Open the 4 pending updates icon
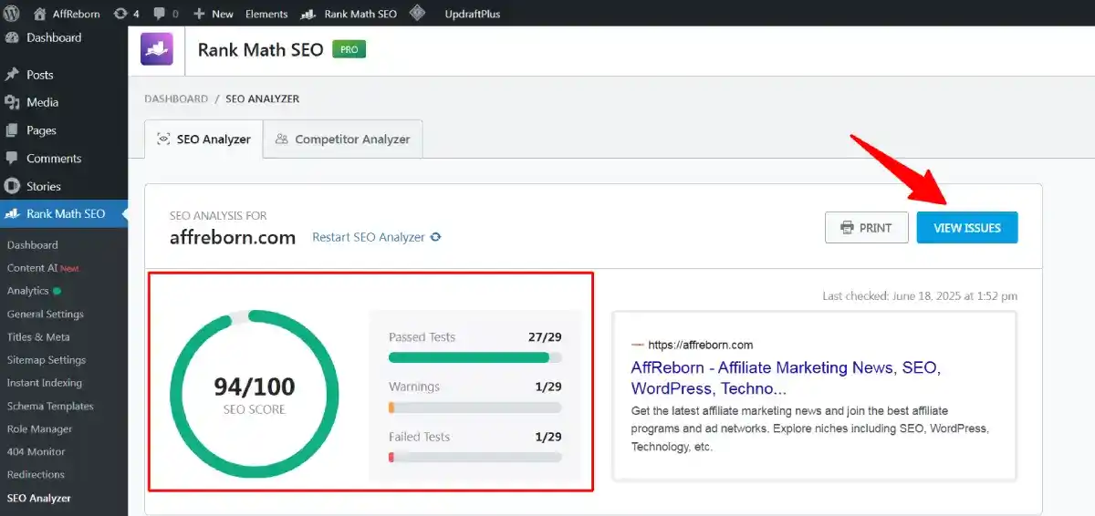 click(x=127, y=14)
